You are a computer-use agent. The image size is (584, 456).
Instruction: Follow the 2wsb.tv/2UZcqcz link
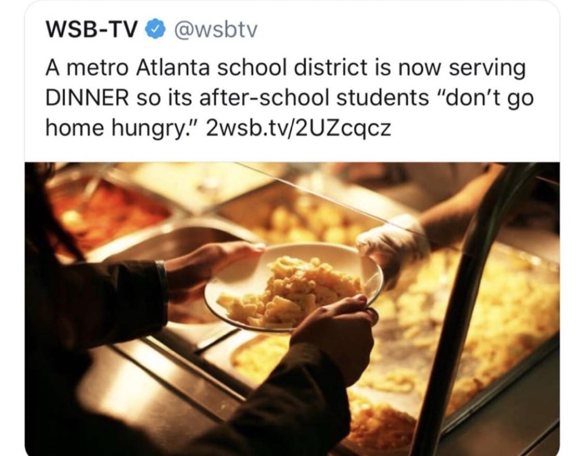(298, 129)
